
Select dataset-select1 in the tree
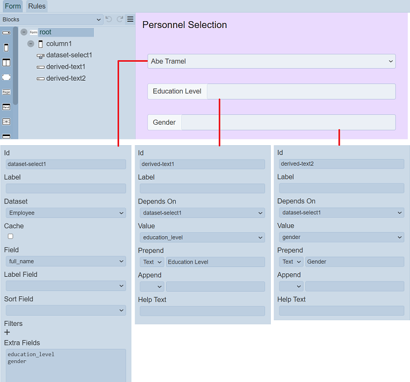tap(69, 55)
